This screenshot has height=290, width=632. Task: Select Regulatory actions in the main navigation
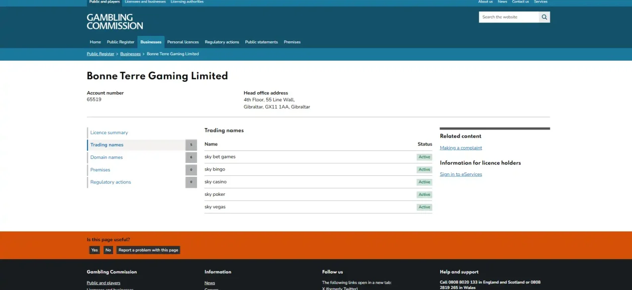(x=222, y=42)
